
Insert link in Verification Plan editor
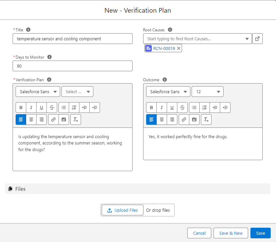pyautogui.click(x=53, y=120)
